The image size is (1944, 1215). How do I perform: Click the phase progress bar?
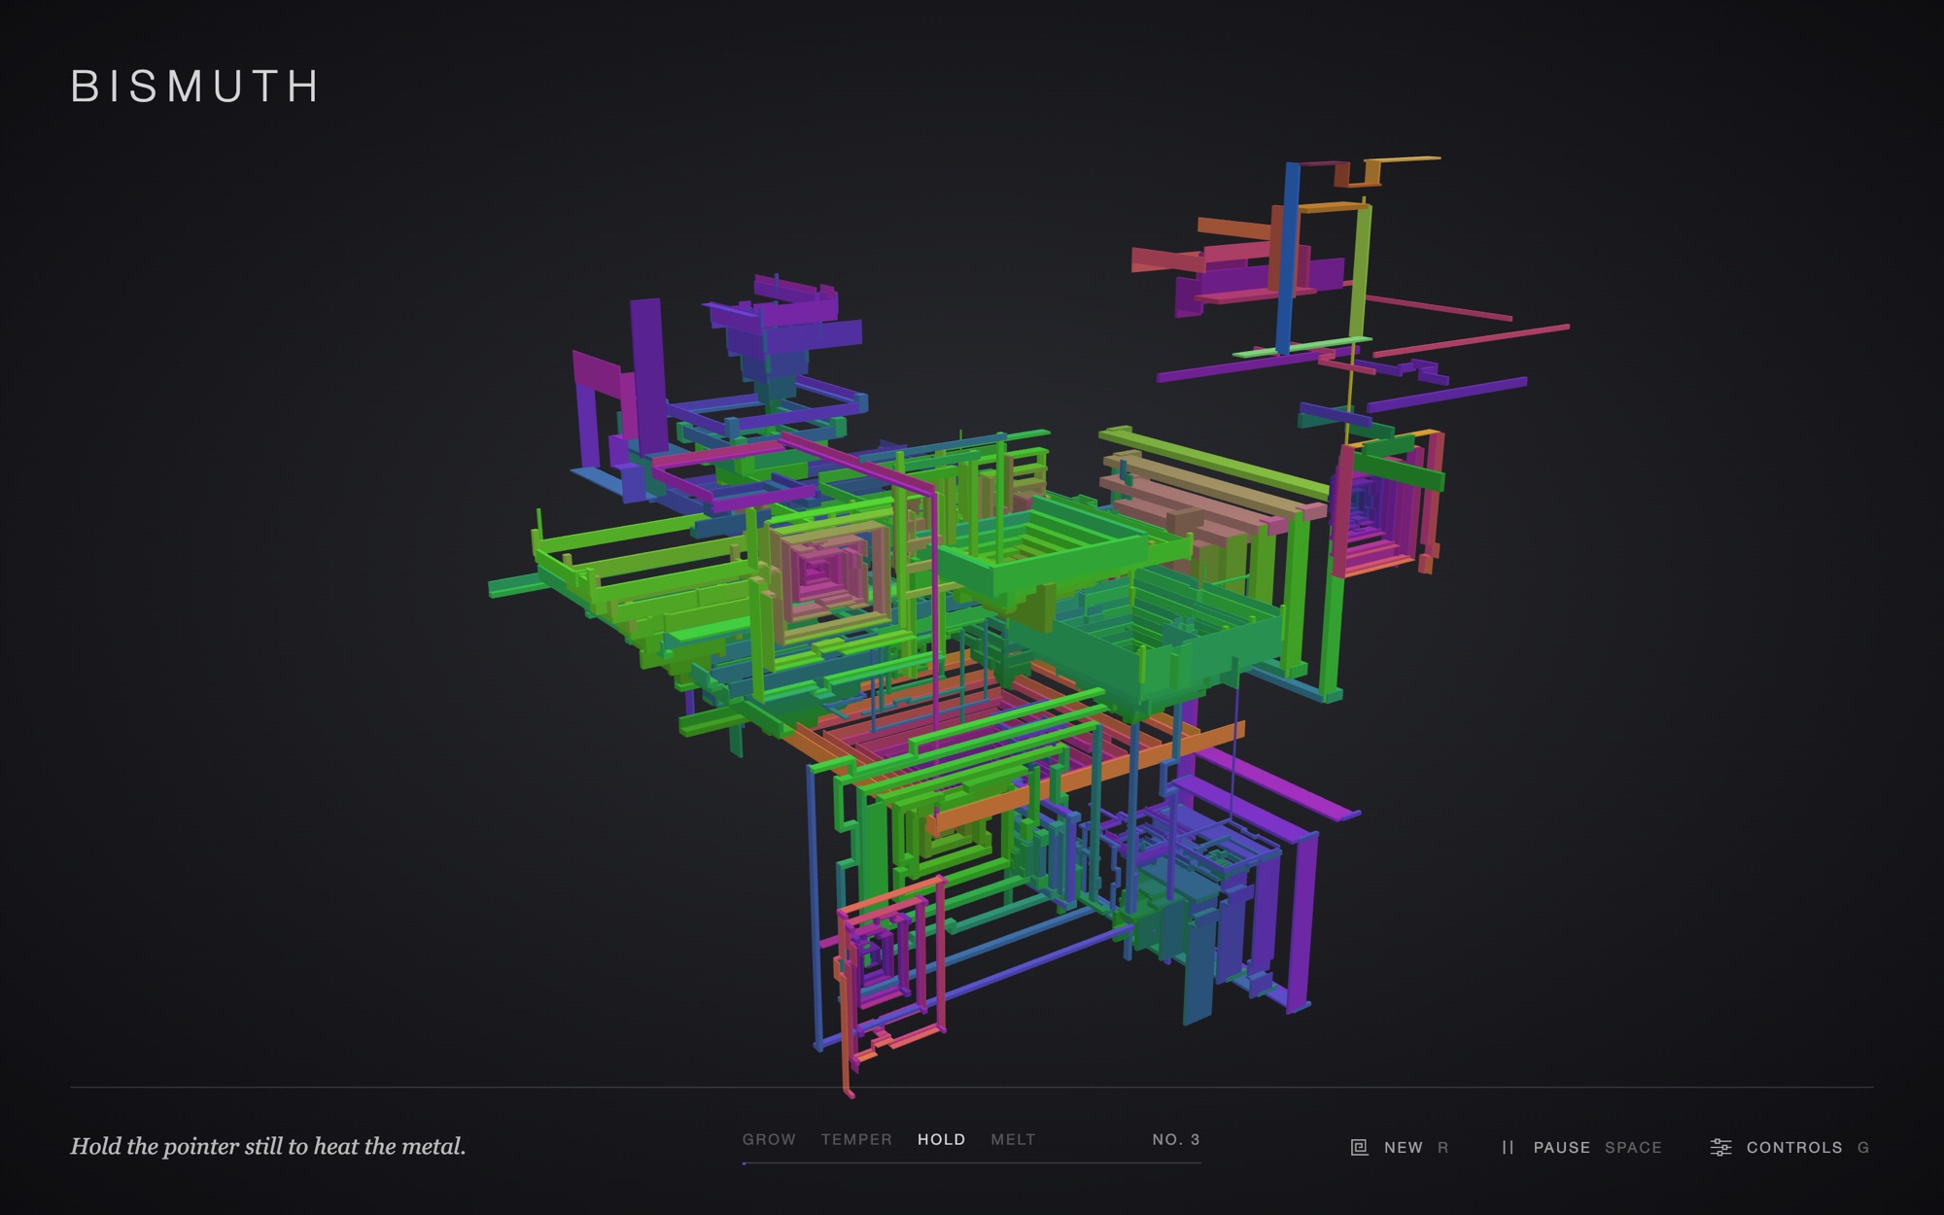click(972, 1163)
